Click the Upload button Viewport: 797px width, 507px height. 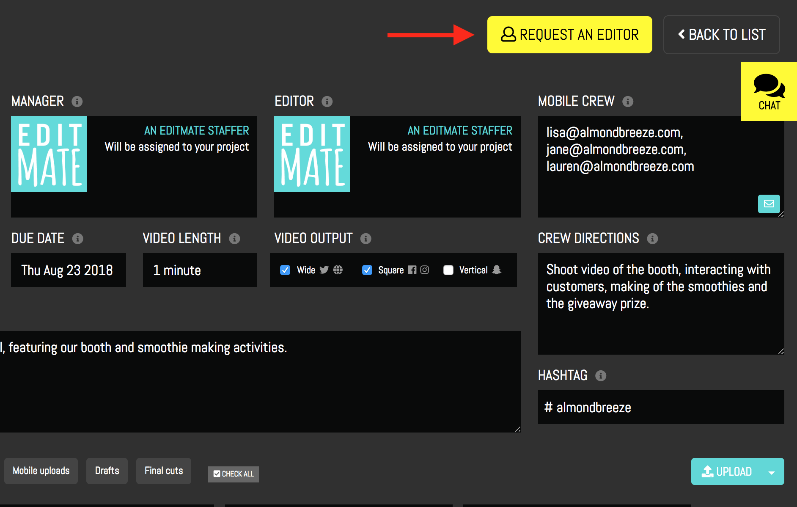click(x=727, y=471)
